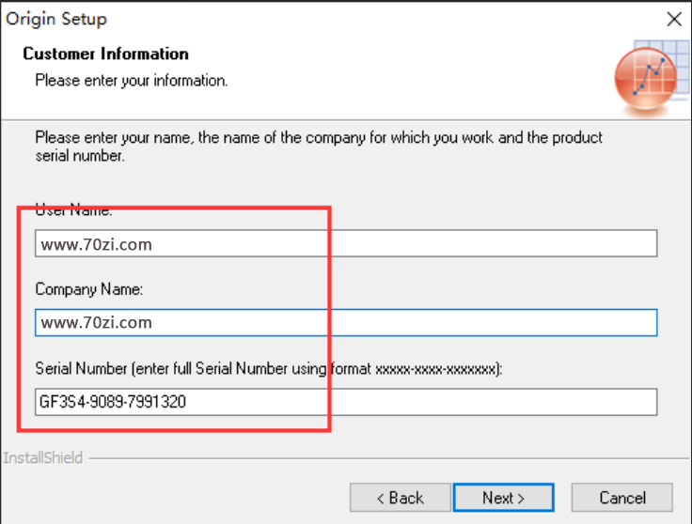
Task: Focus the Company Name text box
Action: (346, 323)
